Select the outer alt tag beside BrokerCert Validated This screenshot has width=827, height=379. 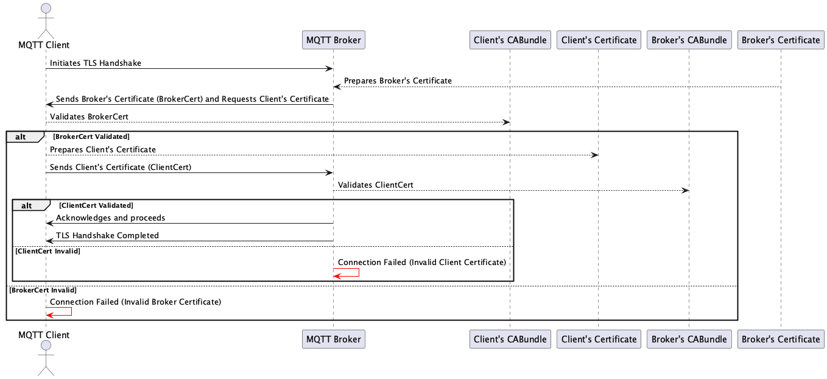click(x=24, y=137)
